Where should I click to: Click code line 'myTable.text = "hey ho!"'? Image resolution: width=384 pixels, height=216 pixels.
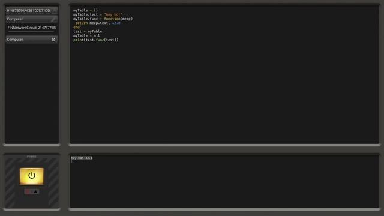(97, 14)
